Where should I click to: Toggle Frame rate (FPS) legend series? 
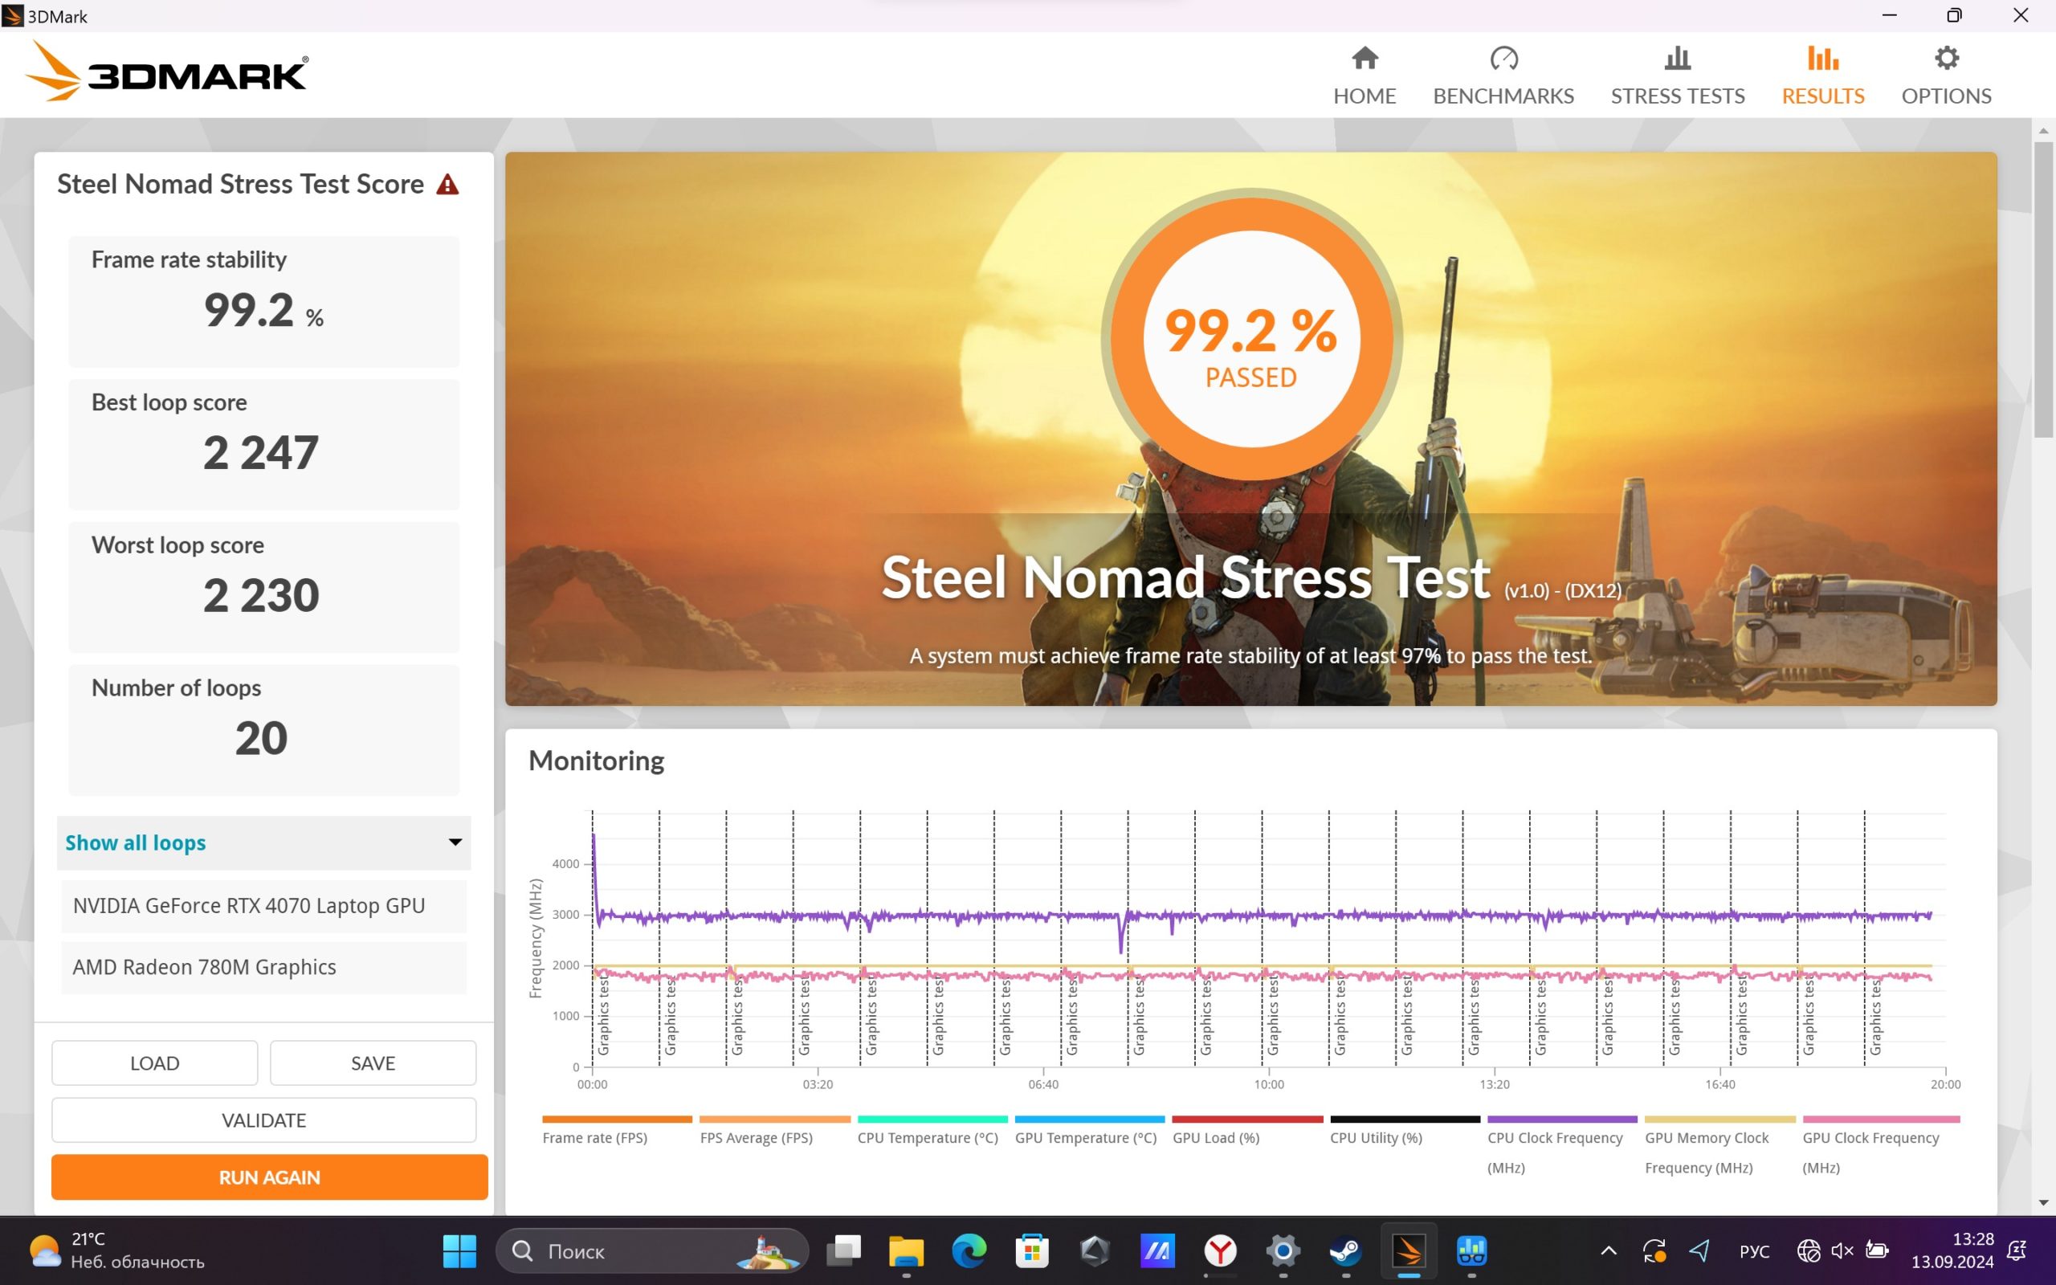[594, 1137]
